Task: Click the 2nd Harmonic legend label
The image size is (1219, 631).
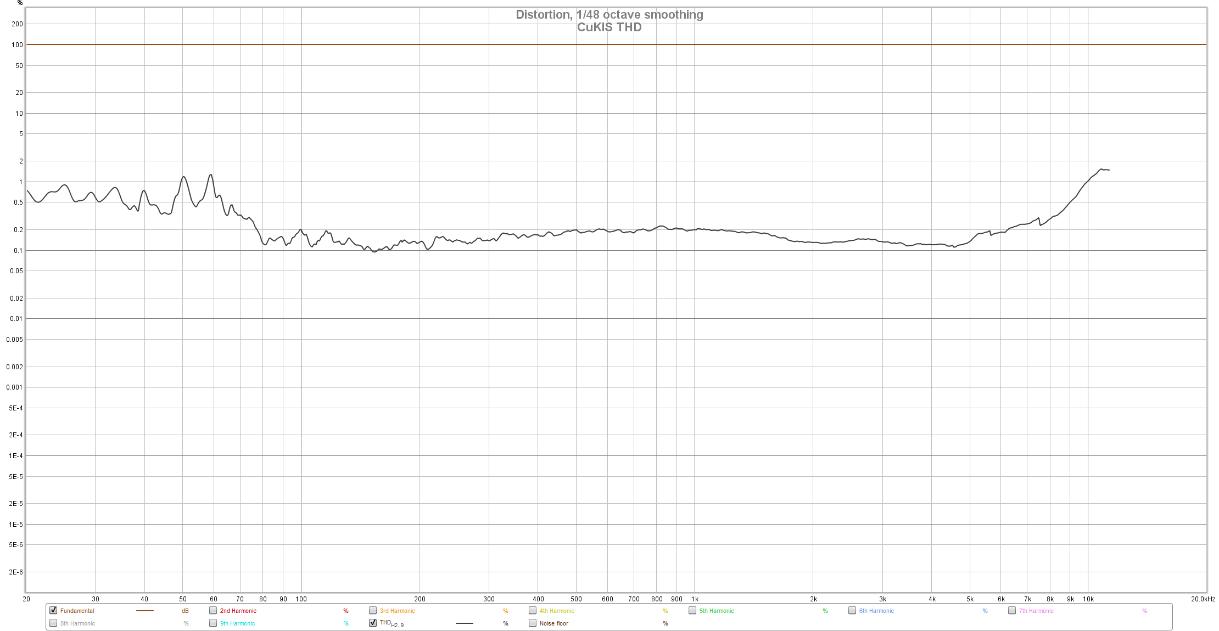Action: 238,611
